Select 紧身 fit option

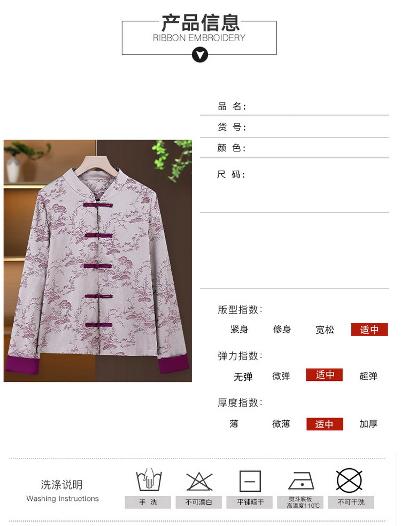(240, 330)
